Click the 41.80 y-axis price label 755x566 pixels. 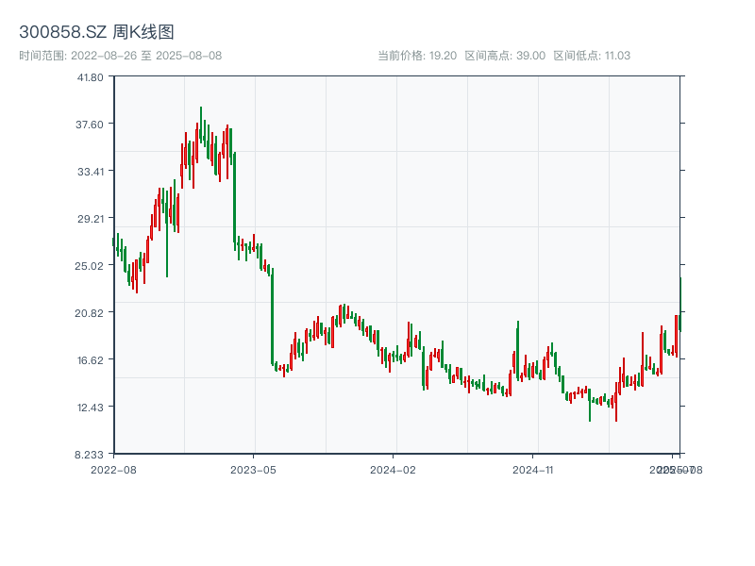(x=91, y=77)
